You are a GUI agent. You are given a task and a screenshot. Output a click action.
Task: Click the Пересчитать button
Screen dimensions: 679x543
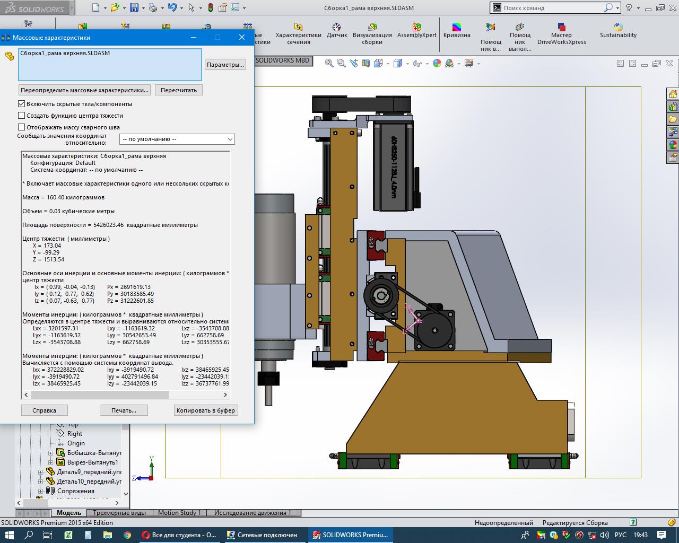(x=178, y=90)
